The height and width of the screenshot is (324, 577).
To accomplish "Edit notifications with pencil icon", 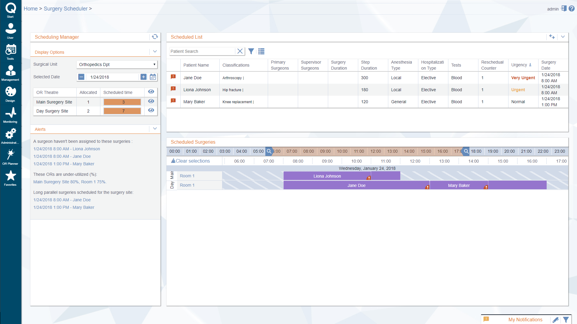I will coord(556,320).
